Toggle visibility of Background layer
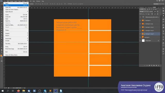The image size is (165, 93). [140, 41]
